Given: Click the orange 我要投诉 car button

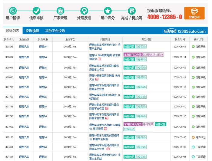Looking at the screenshot, I should (x=194, y=13).
